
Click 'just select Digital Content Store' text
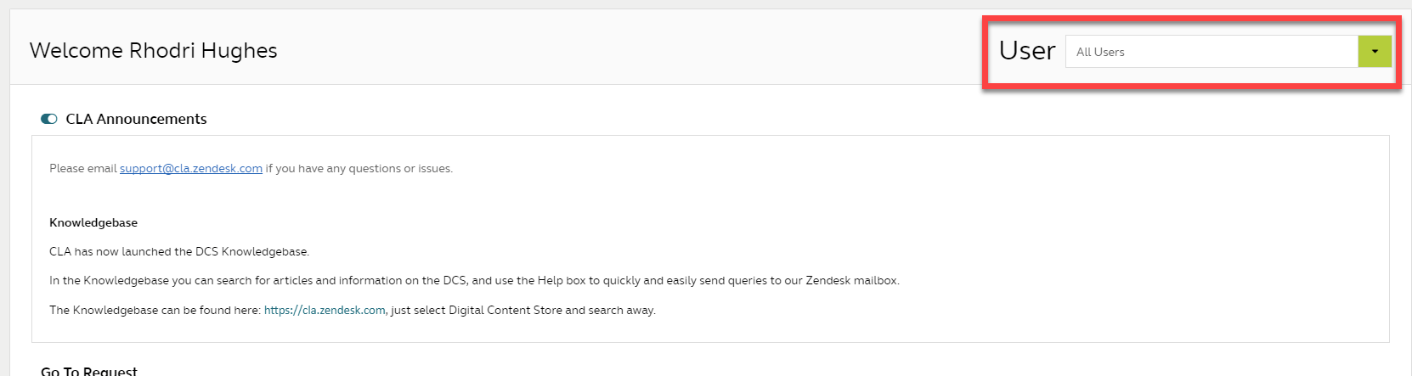tap(476, 311)
